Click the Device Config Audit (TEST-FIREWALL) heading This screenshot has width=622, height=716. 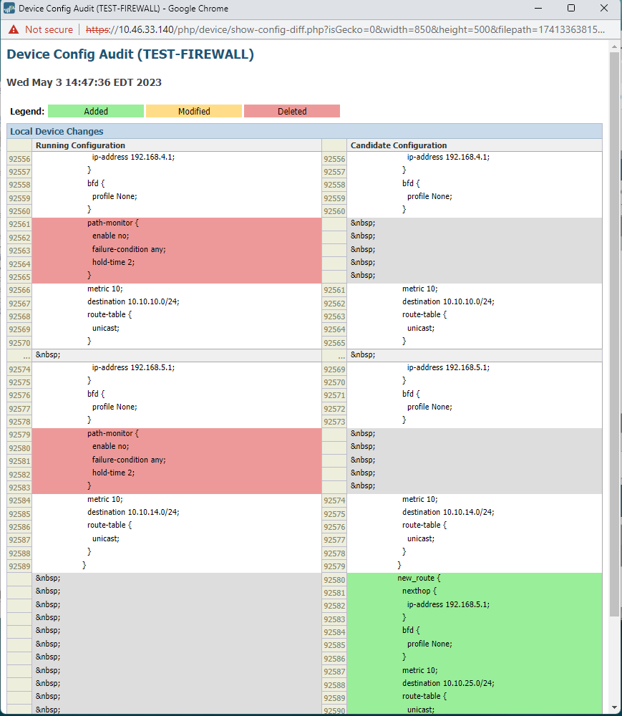(130, 54)
